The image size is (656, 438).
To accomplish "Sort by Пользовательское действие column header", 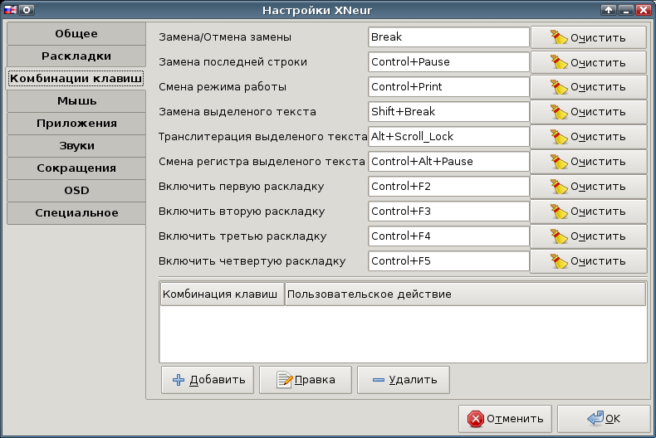I will tap(465, 294).
